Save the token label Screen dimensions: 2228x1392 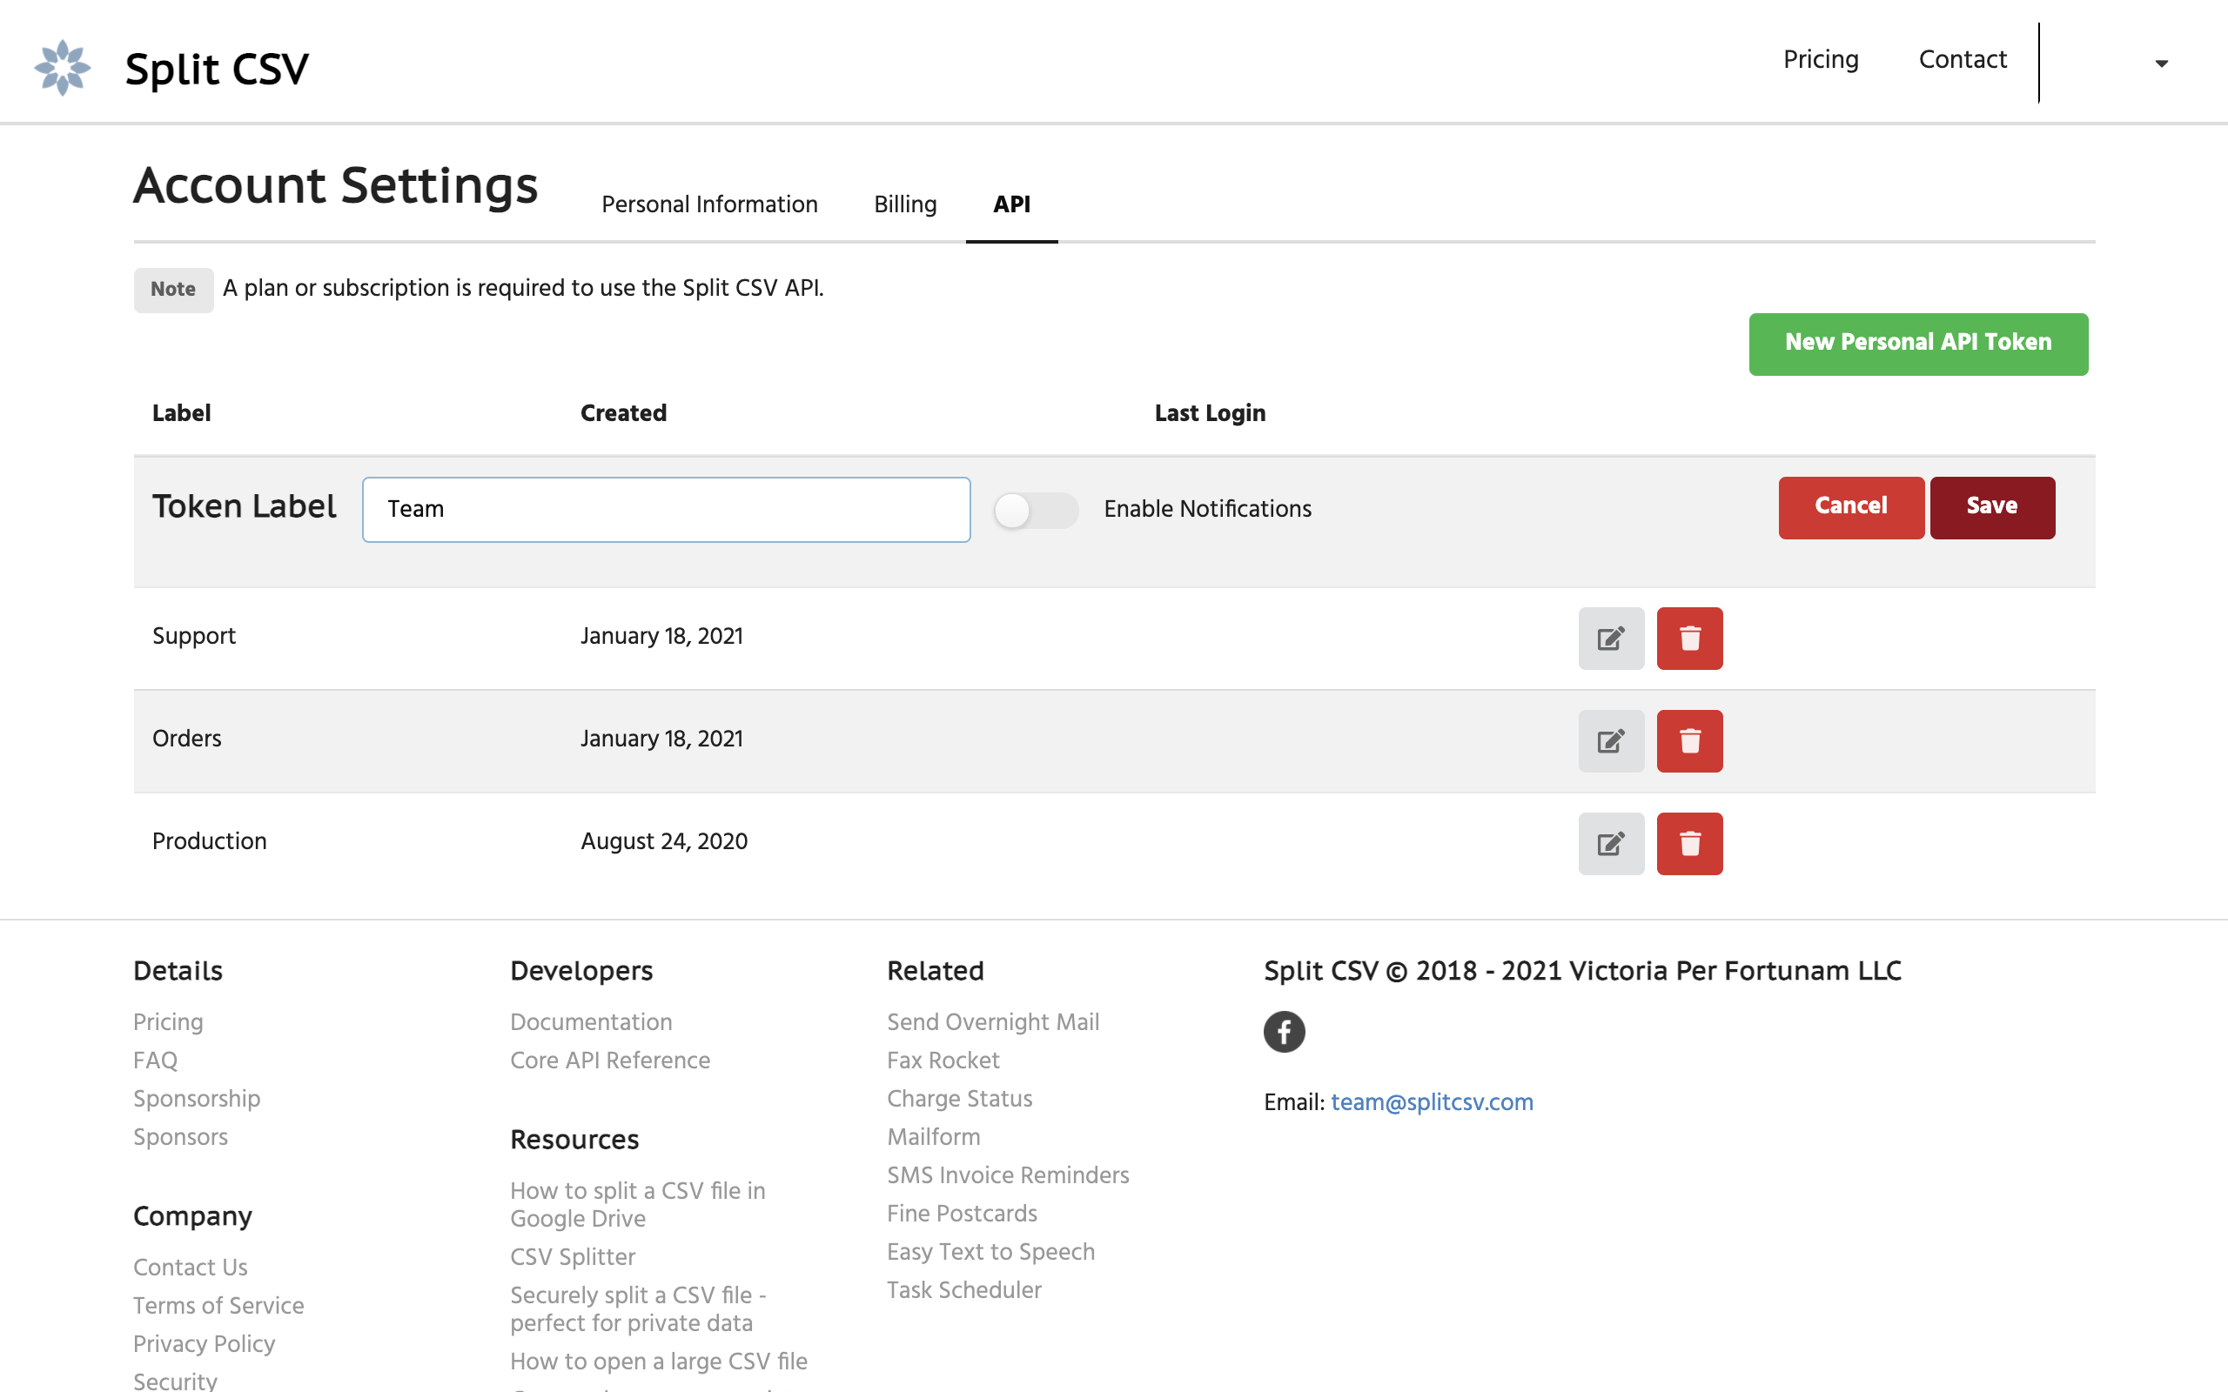[x=1992, y=507]
